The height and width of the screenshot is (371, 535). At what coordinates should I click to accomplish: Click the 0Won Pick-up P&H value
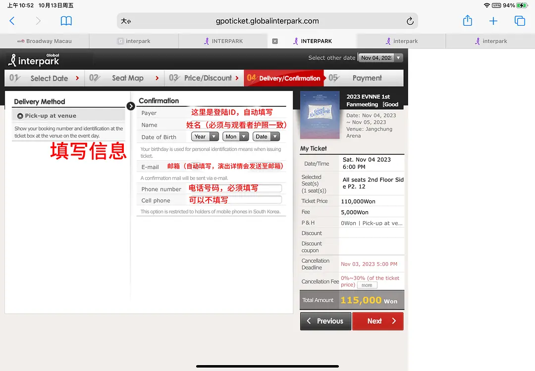tap(372, 223)
